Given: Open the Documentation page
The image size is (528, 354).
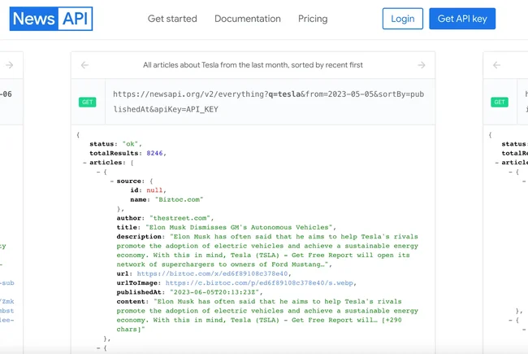Looking at the screenshot, I should [x=248, y=19].
